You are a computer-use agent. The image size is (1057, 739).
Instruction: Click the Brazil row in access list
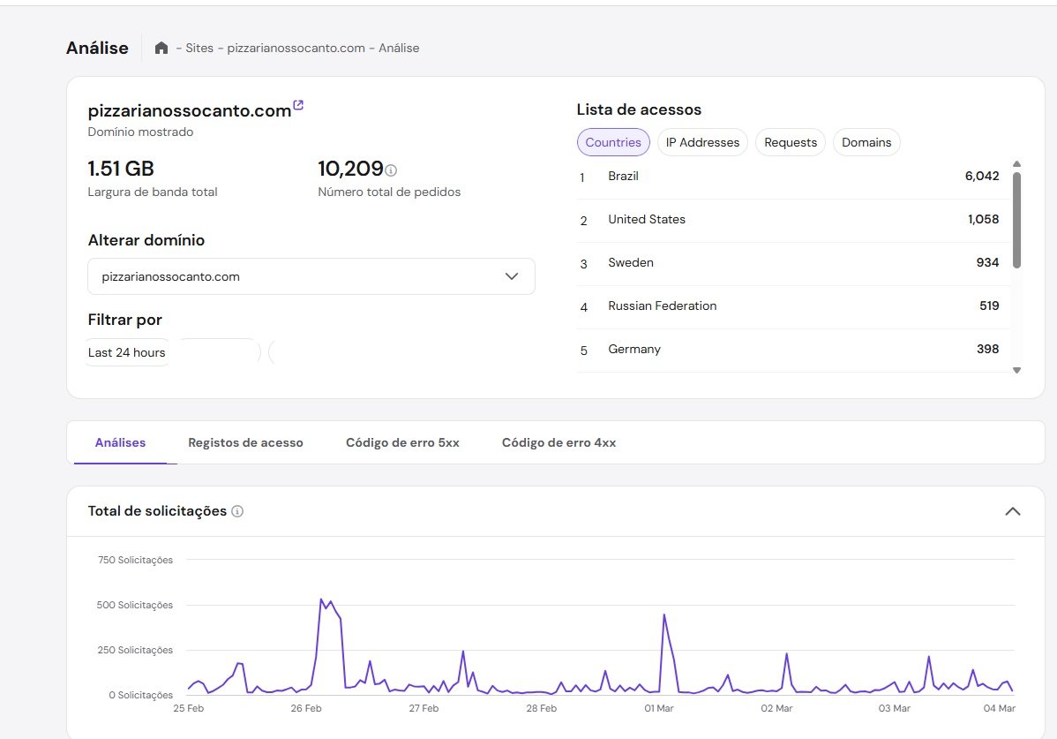(x=790, y=177)
